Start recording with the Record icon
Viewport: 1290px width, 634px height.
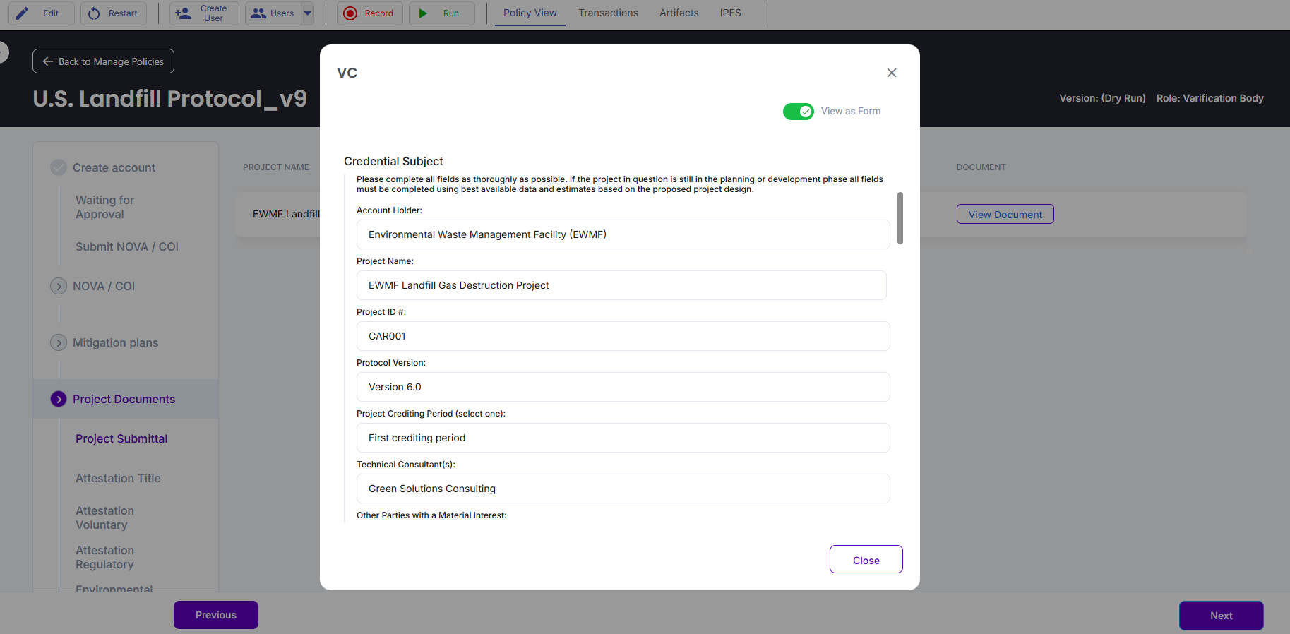(350, 13)
